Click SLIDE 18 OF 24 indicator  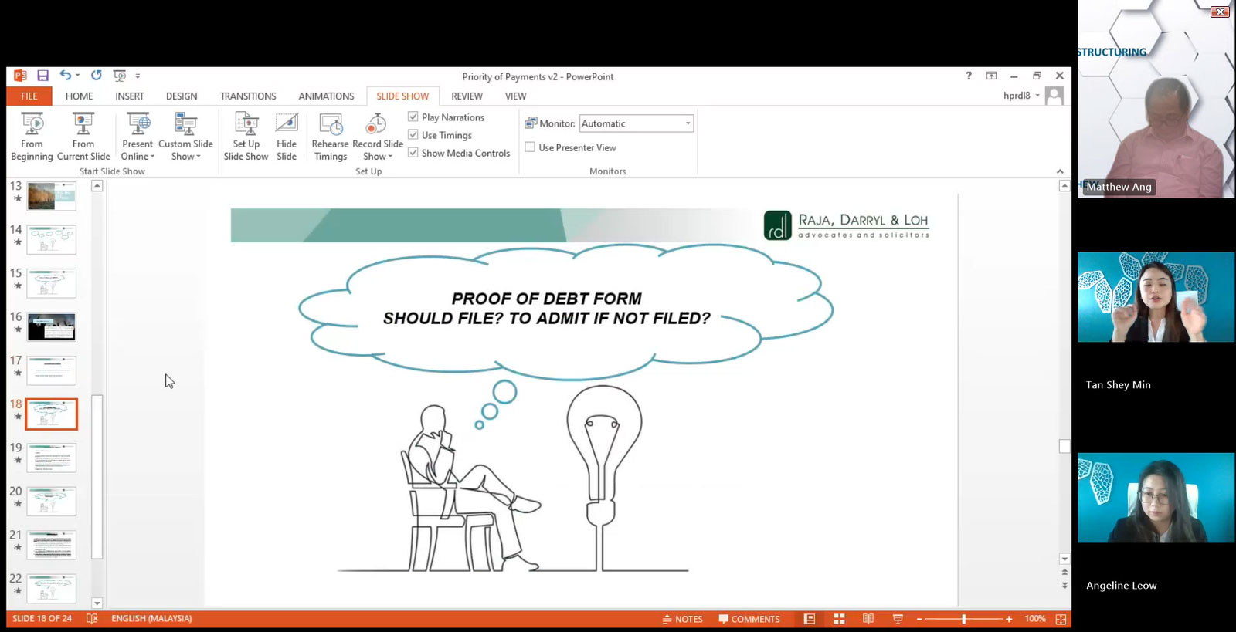point(42,619)
